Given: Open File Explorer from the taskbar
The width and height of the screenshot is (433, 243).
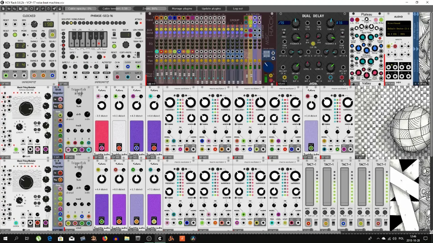Looking at the screenshot, I should 127,239.
